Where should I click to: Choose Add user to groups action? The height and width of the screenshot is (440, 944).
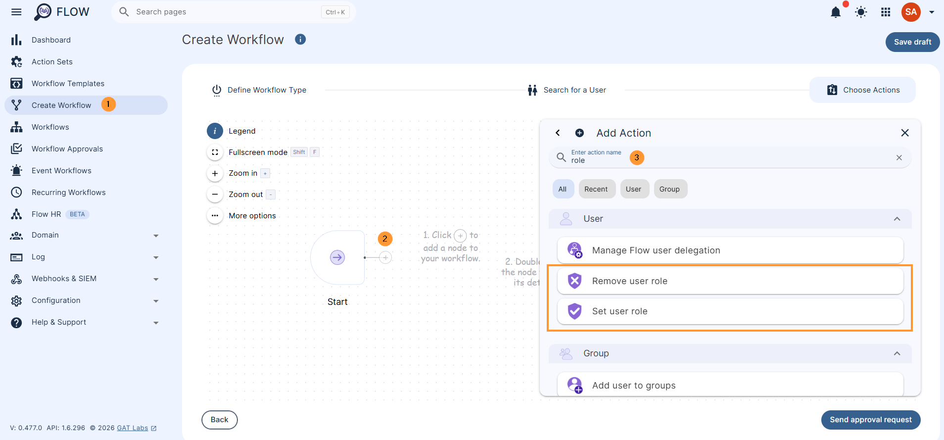click(x=730, y=385)
